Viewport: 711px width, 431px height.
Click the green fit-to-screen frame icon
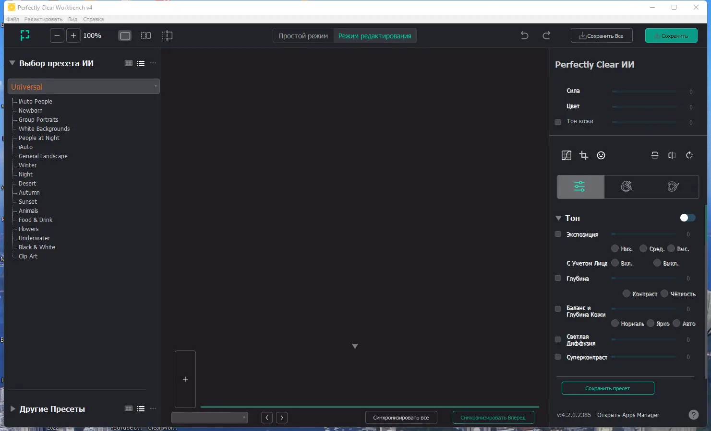25,35
